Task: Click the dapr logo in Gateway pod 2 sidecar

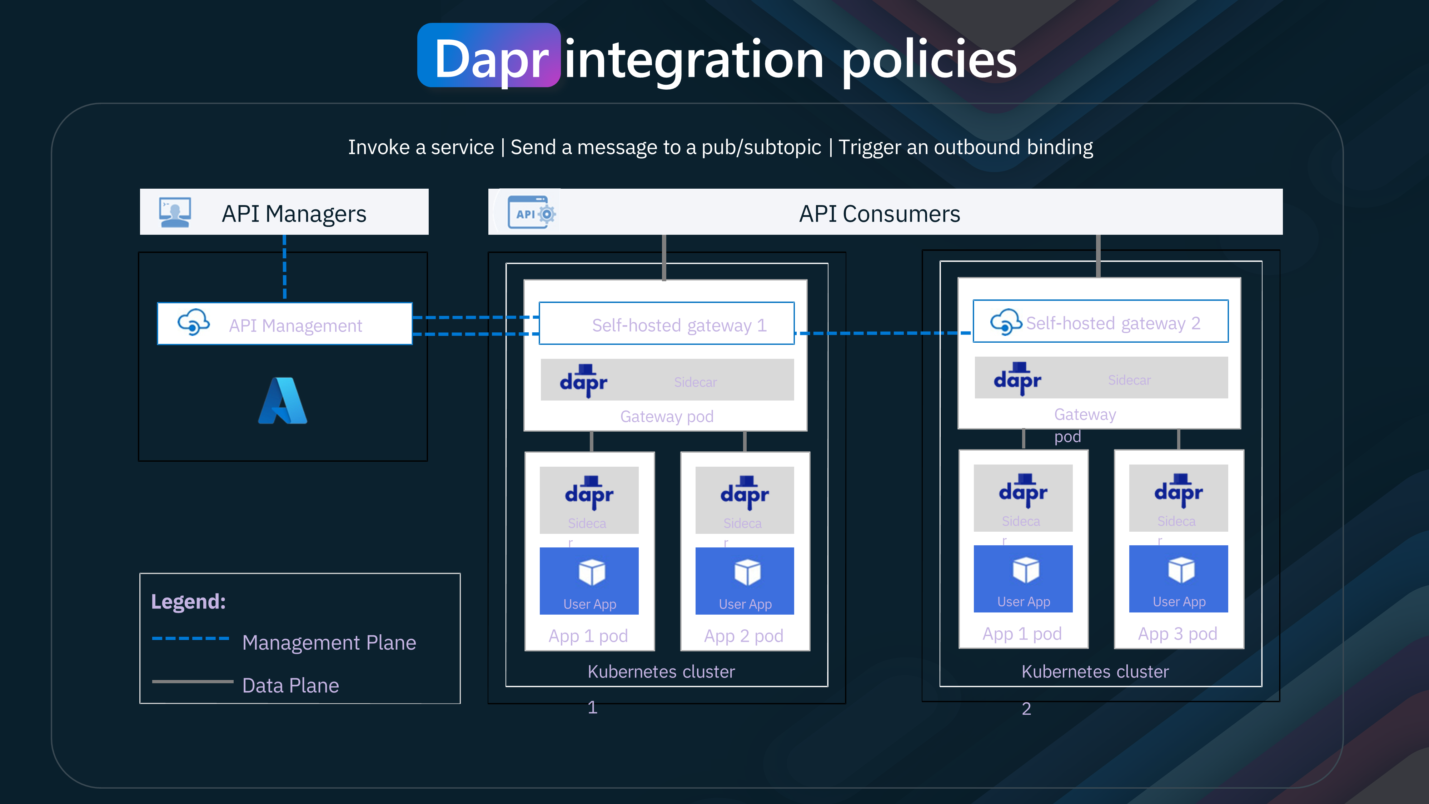Action: (x=1017, y=378)
